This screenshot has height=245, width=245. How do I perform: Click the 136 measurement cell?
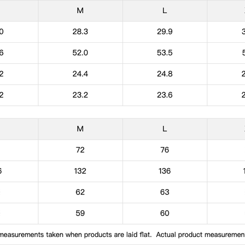(x=165, y=171)
